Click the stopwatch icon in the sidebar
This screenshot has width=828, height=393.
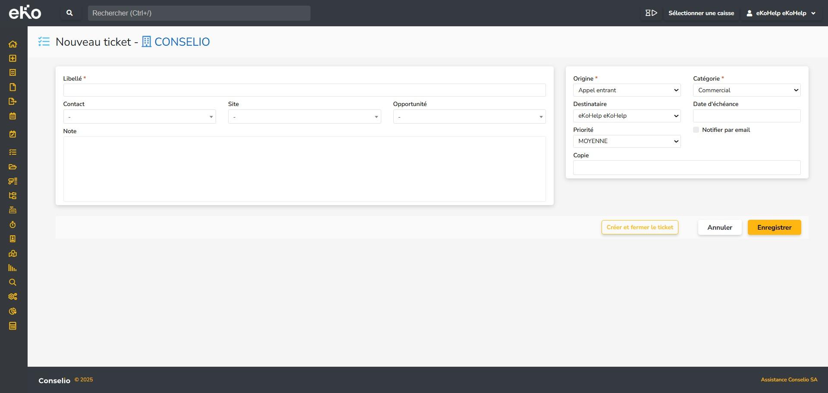[x=13, y=225]
